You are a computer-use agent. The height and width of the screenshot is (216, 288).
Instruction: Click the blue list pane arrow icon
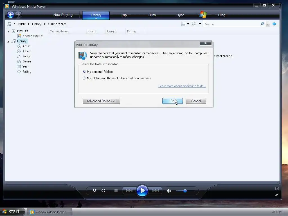coord(274,24)
